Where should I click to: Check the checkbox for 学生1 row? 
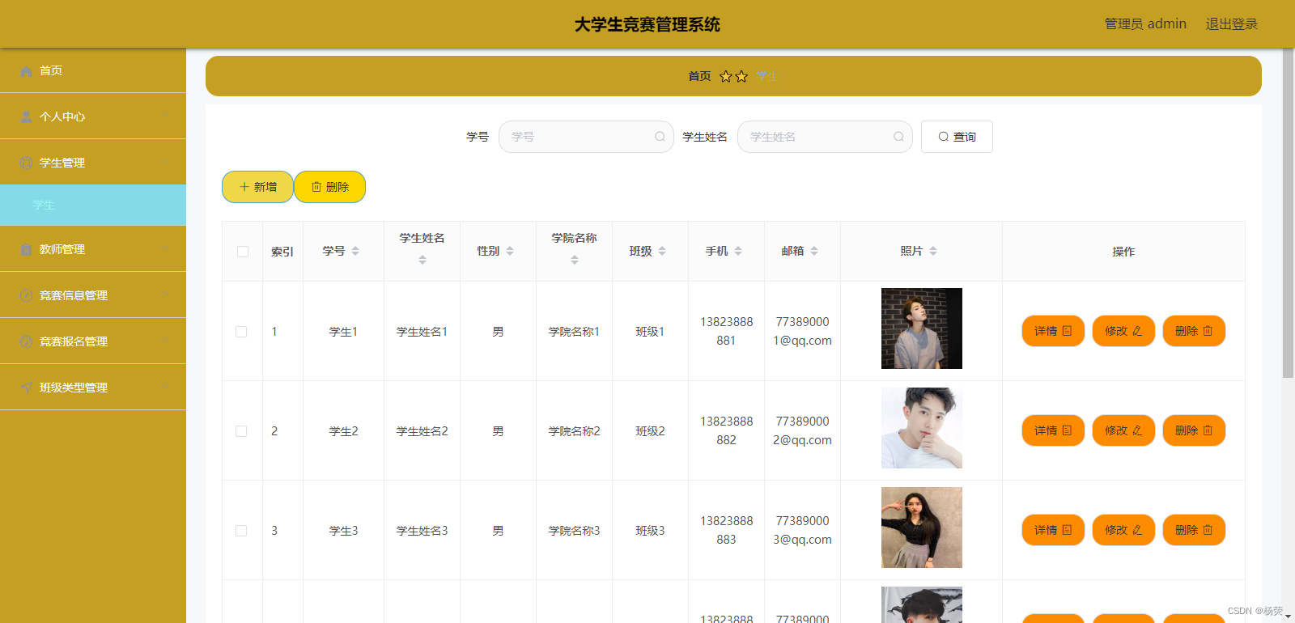(x=241, y=332)
